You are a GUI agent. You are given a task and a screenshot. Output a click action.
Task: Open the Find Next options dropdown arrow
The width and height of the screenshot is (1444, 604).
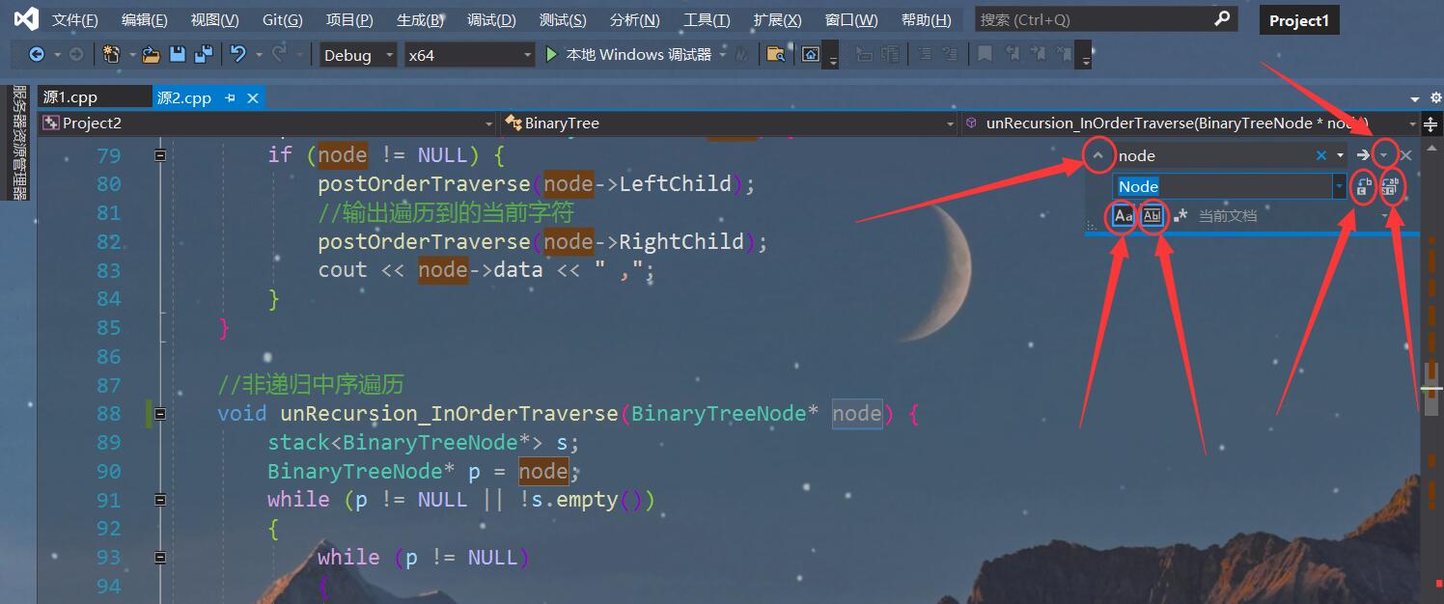tap(1384, 155)
